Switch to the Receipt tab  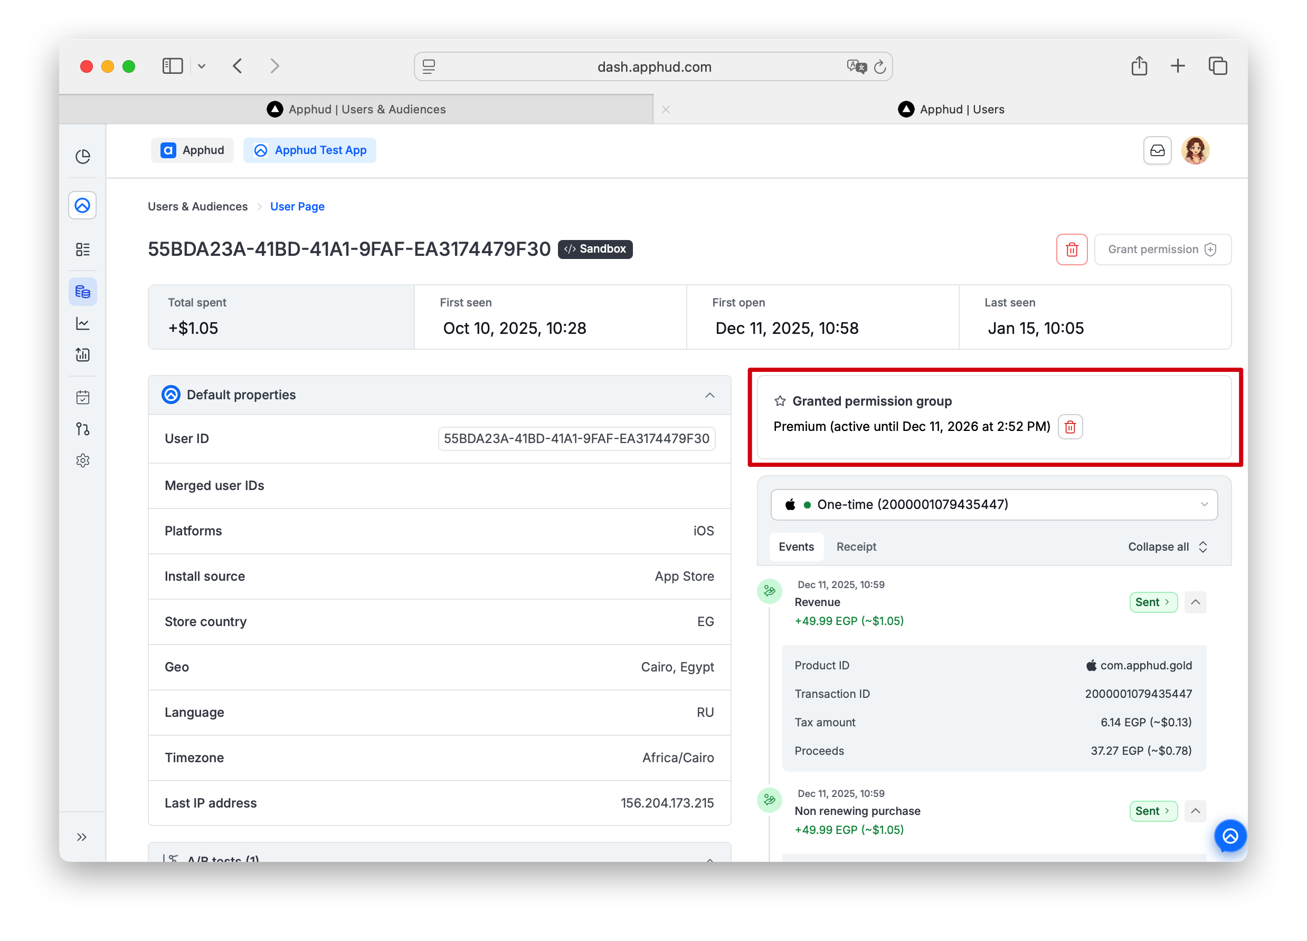pyautogui.click(x=856, y=546)
